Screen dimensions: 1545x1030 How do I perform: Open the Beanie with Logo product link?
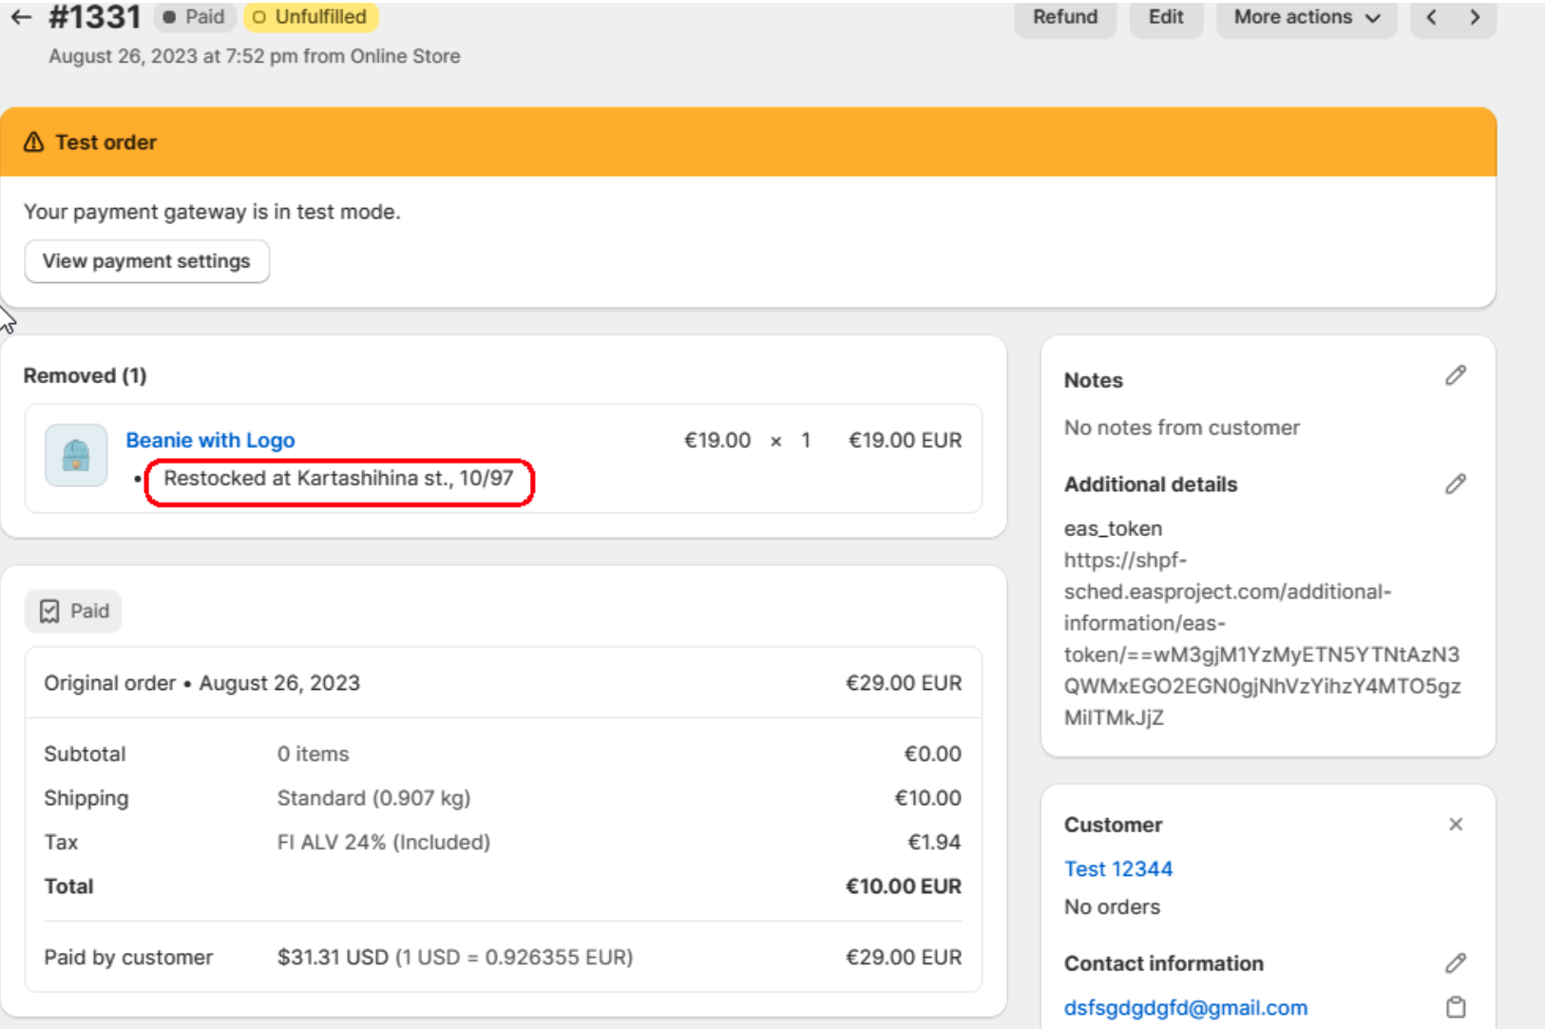coord(210,440)
